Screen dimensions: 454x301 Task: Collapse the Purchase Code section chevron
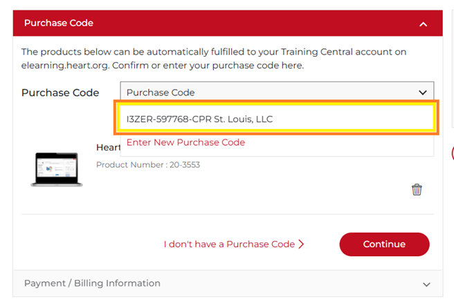click(424, 24)
